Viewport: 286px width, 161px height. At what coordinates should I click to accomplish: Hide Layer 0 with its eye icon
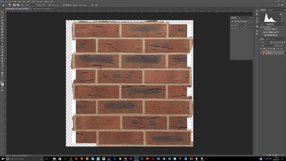[x=261, y=53]
